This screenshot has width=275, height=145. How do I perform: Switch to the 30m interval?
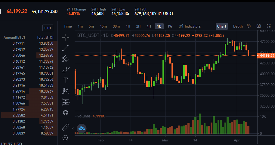click(116, 26)
